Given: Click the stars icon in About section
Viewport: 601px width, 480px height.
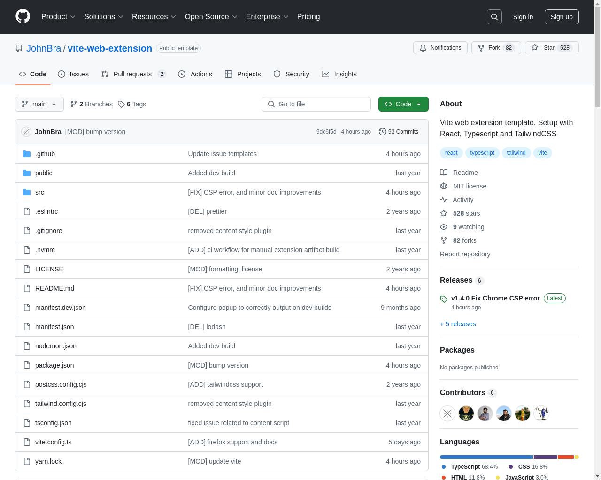Looking at the screenshot, I should [444, 213].
